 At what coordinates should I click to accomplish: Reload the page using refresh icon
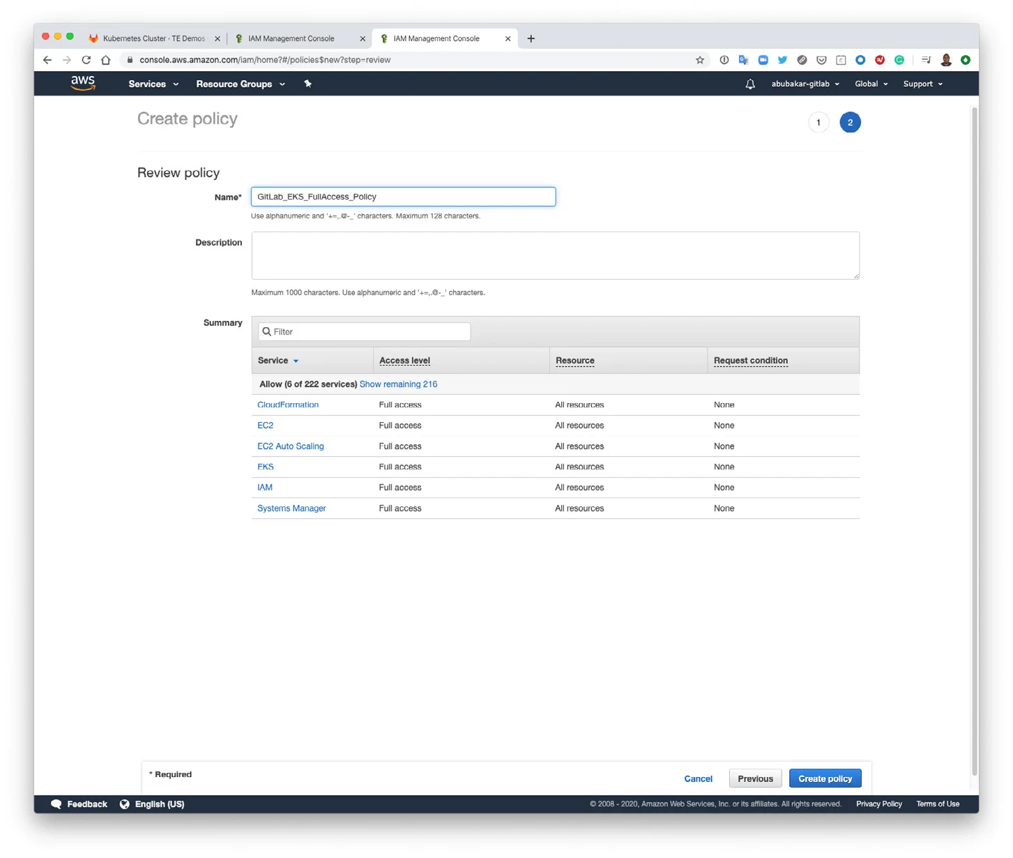86,60
